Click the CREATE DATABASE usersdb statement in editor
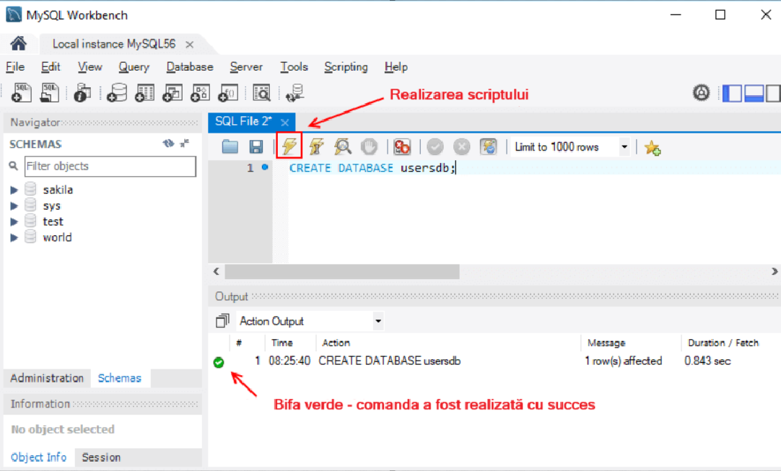 pyautogui.click(x=372, y=168)
